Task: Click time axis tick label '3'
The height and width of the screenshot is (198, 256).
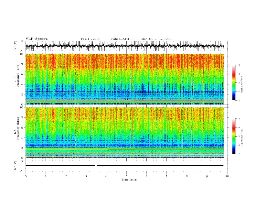Action: (x=86, y=176)
